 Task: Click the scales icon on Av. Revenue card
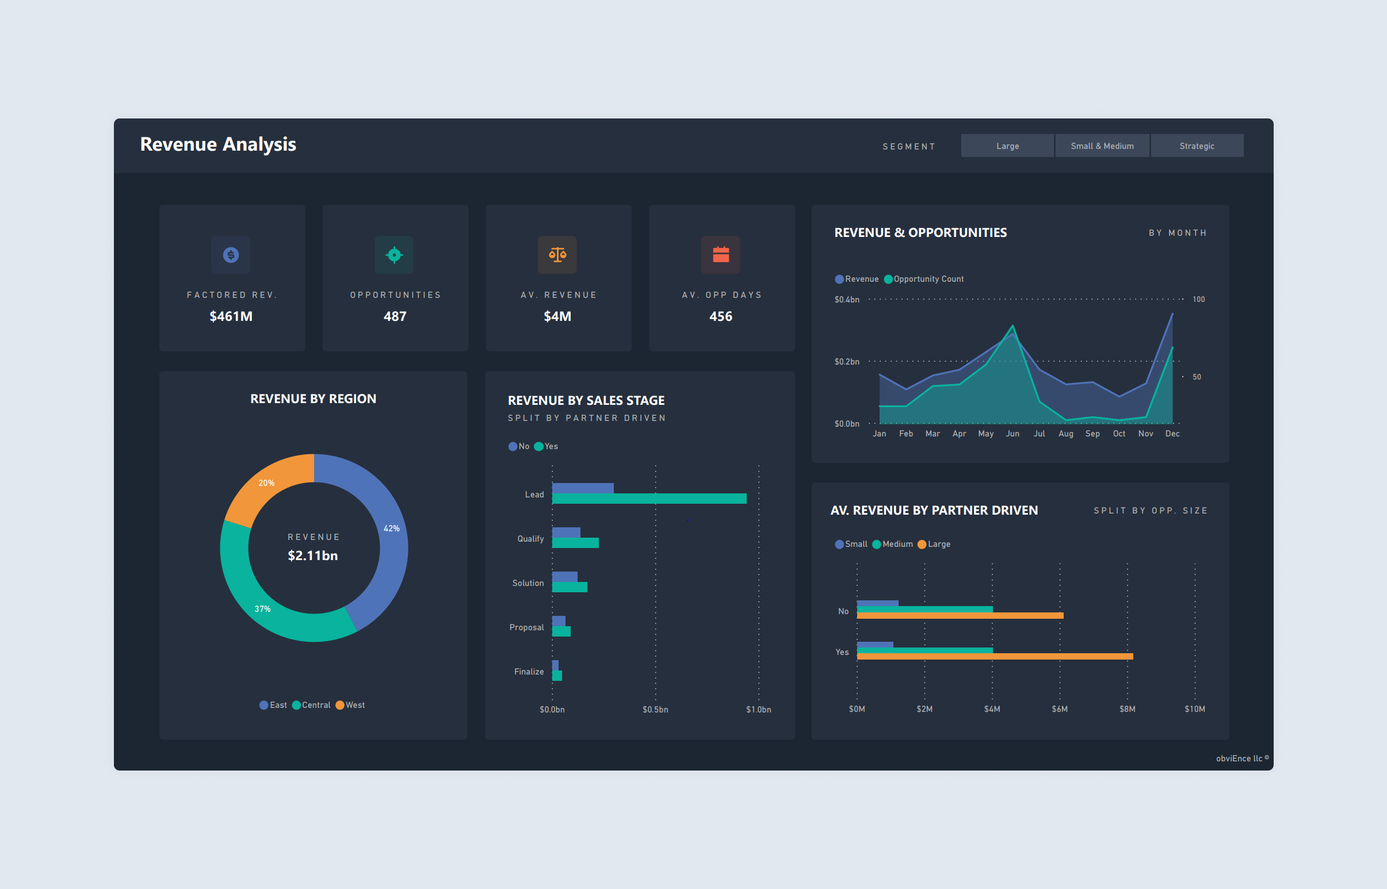pyautogui.click(x=558, y=255)
